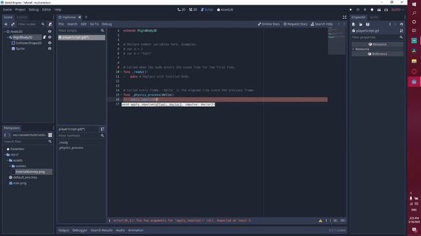Click the attach script icon in Scene dock
Viewport: 421px width, 236px height.
(x=50, y=24)
